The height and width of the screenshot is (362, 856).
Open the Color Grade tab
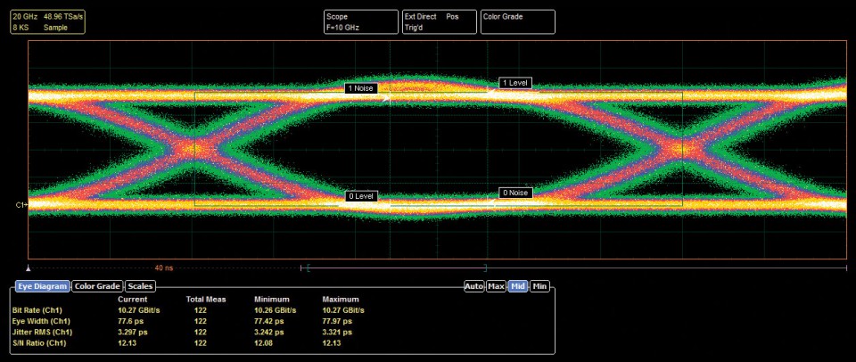96,286
